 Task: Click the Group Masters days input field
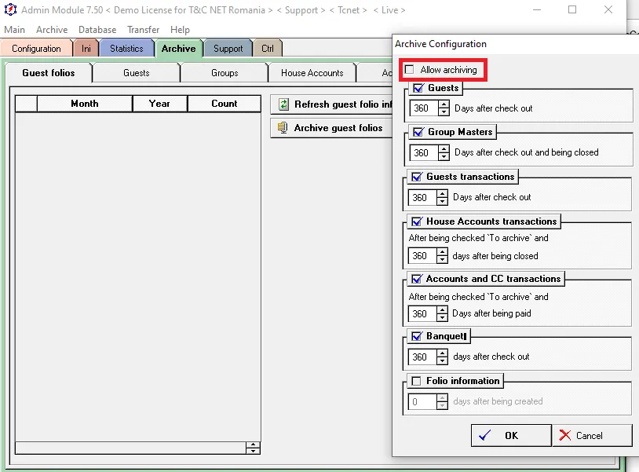424,152
